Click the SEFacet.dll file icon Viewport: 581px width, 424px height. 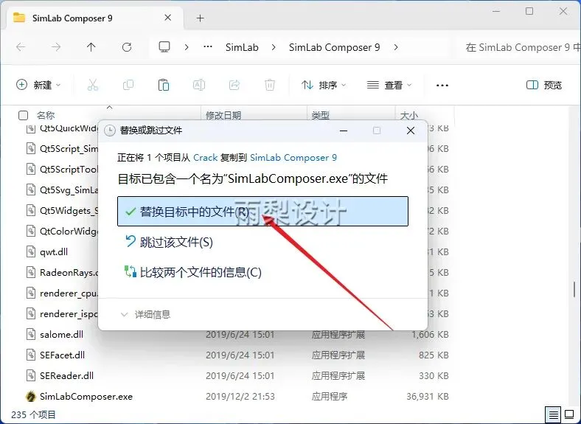[x=30, y=355]
